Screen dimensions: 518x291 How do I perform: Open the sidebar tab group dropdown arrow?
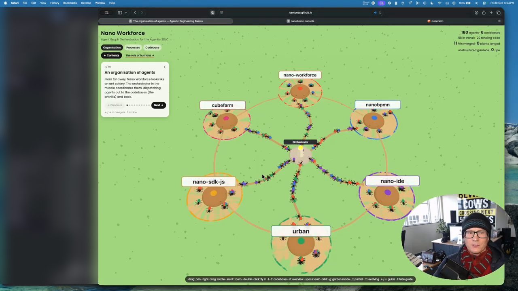coord(125,13)
